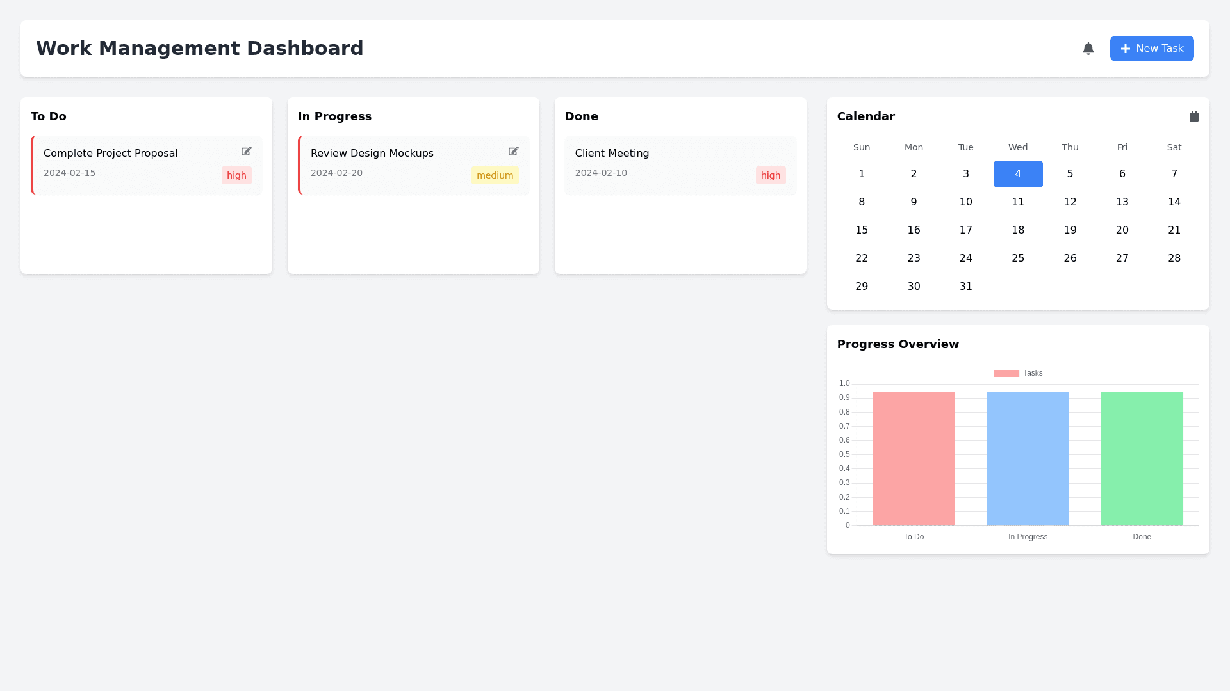Click the Review Design Mockups title
Screen dimensions: 1230x691
372,154
